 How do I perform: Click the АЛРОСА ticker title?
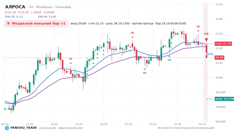[x=15, y=7]
